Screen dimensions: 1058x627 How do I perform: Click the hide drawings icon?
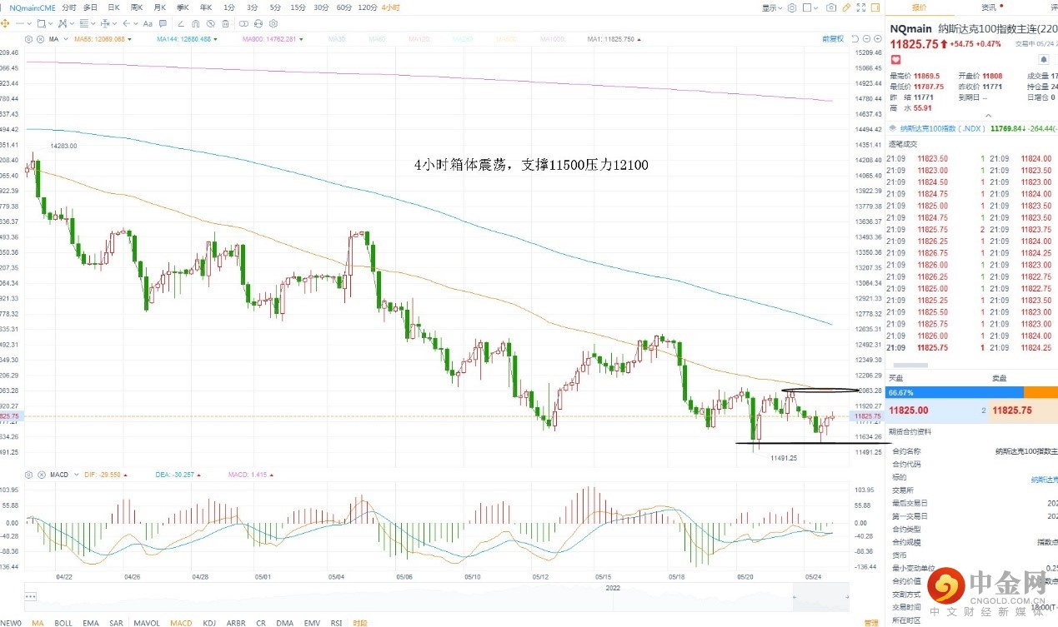click(210, 23)
